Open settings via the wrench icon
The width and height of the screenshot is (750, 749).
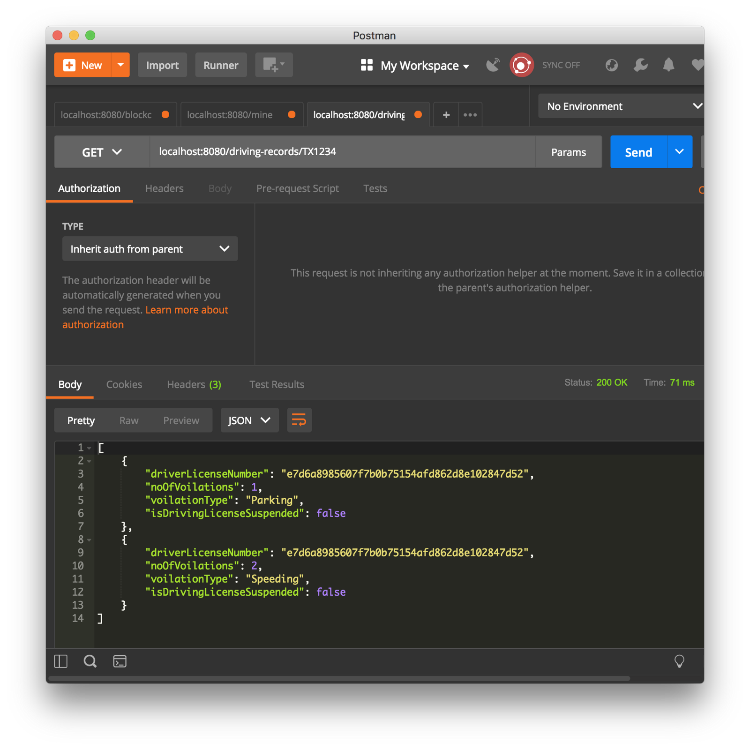640,65
